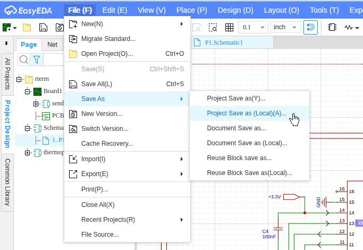The height and width of the screenshot is (250, 363).
Task: Open the inch units dropdown
Action: [286, 27]
